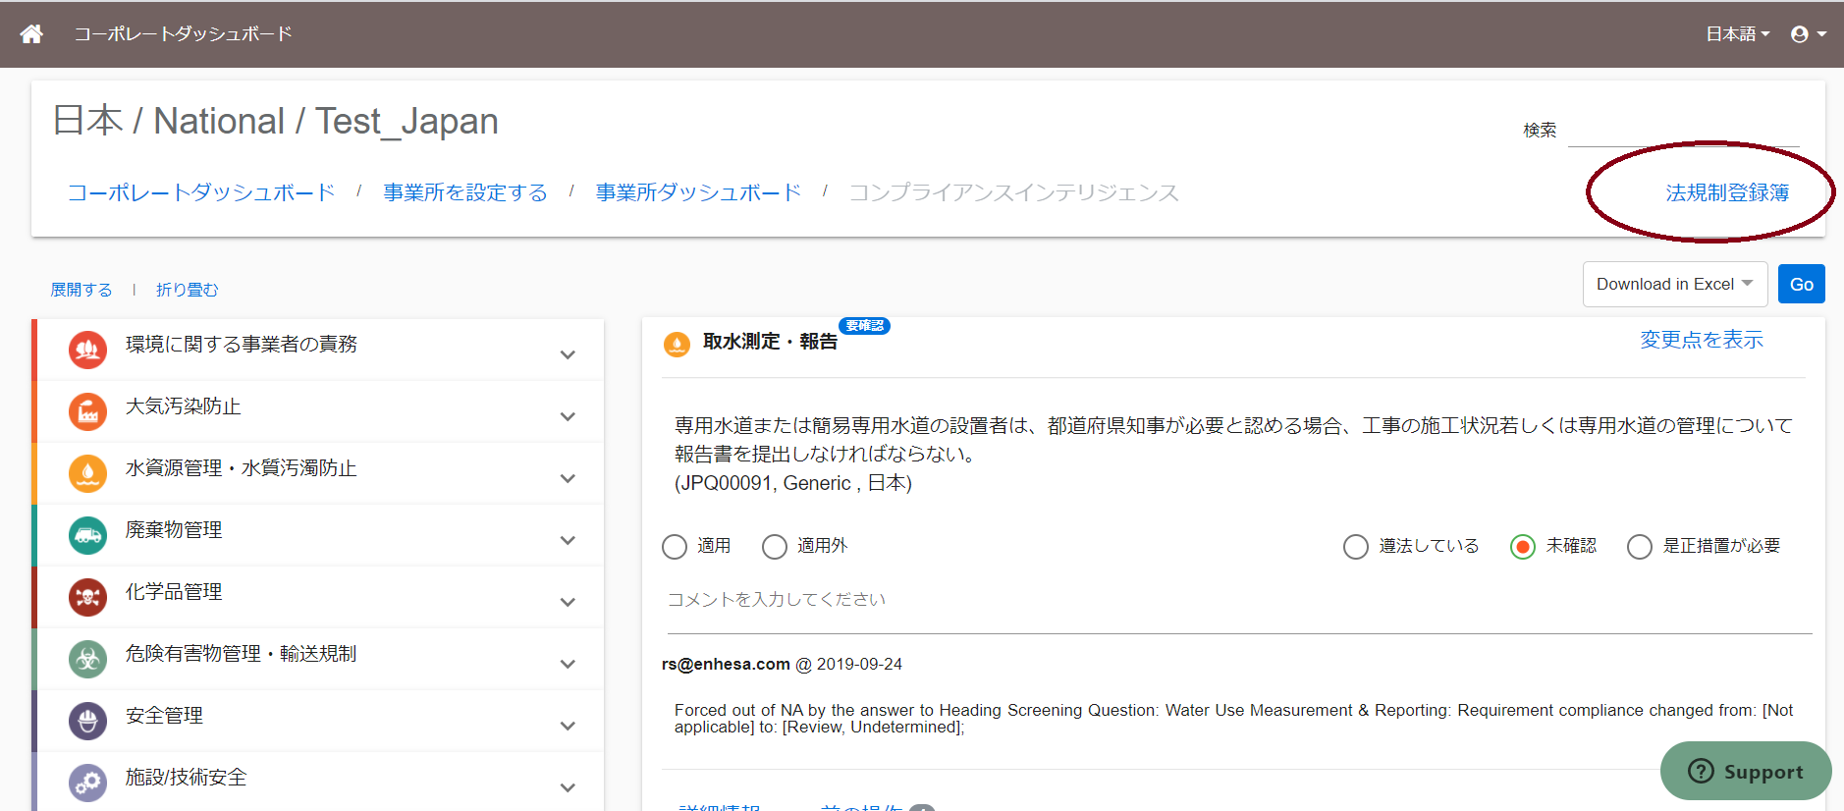Screen dimensions: 1844x811
Task: Go to 事業所ダッシュボード breadcrumb
Action: (698, 192)
